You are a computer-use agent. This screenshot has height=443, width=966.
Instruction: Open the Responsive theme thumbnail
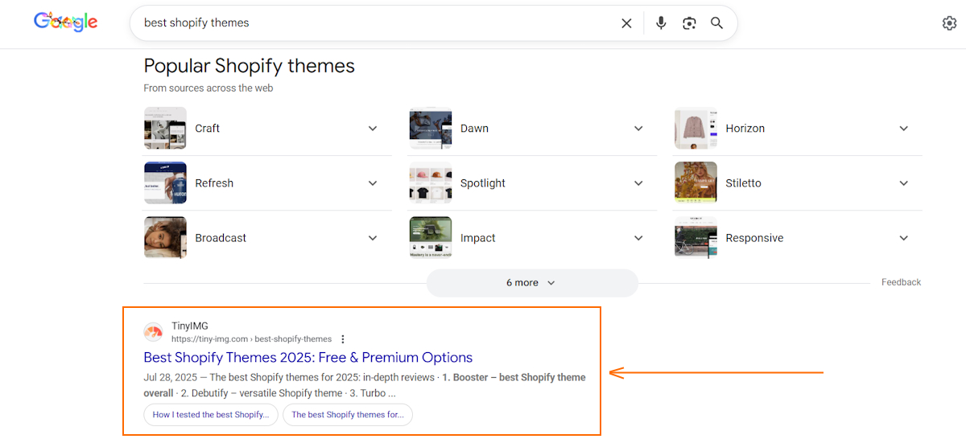(x=696, y=238)
